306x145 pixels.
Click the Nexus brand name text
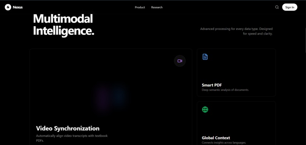[18, 8]
